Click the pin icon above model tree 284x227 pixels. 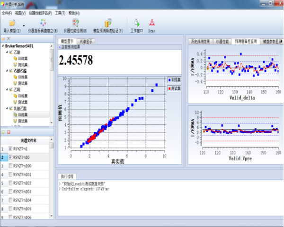3,38
